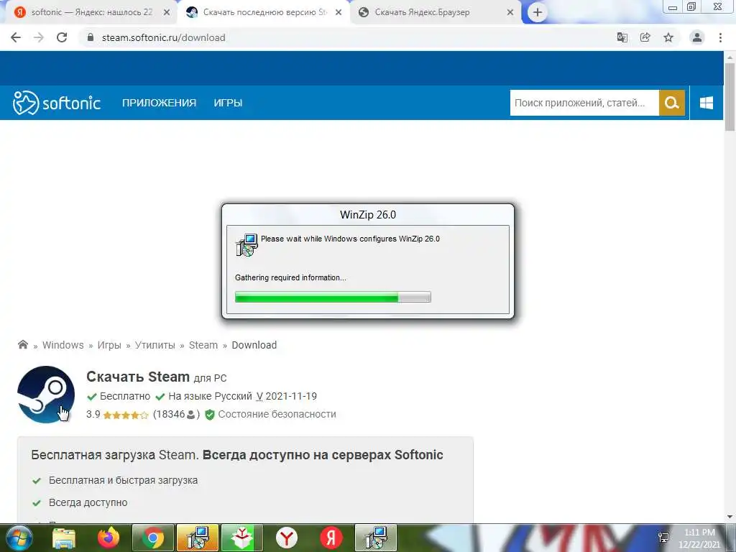Click the orange search magnifier button
736x552 pixels.
point(672,103)
